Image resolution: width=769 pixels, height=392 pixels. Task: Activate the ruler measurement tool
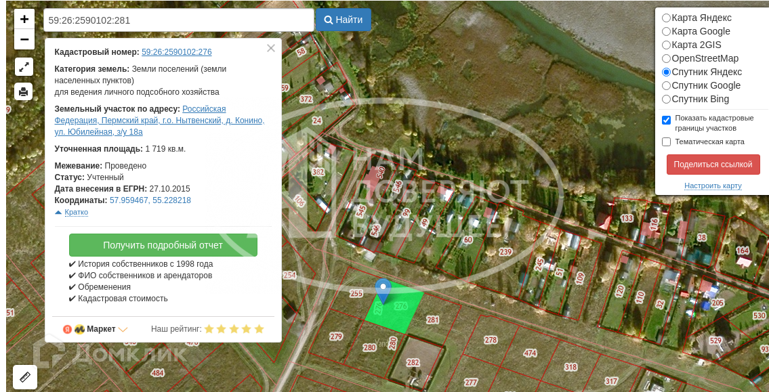tap(24, 377)
